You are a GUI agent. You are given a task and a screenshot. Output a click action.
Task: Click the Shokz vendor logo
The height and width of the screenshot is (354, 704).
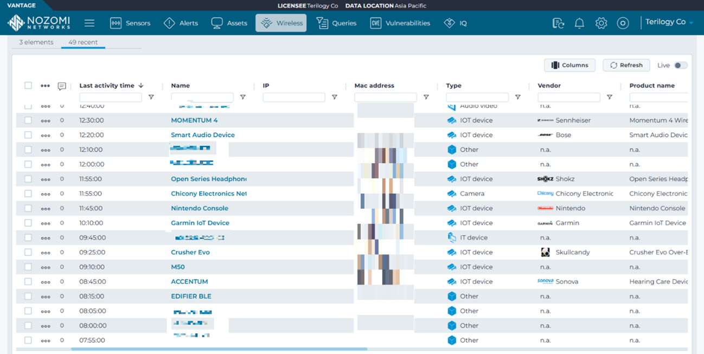click(545, 179)
